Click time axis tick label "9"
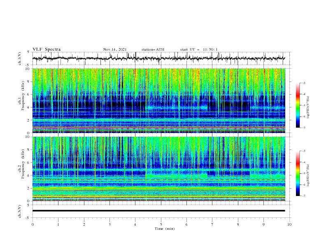Screen dimensions: 326x252 coord(263,224)
